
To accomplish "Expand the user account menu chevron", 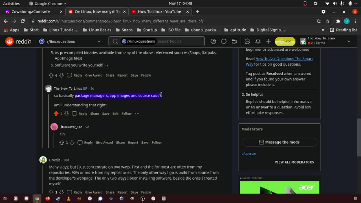I will point(349,41).
